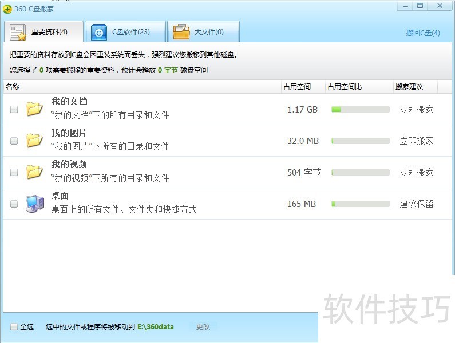Click the 我的文档 space usage bar
Screen dimensions: 455x343
pos(361,109)
